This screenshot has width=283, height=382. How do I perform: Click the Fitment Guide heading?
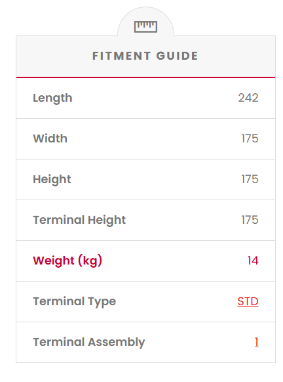pyautogui.click(x=145, y=56)
